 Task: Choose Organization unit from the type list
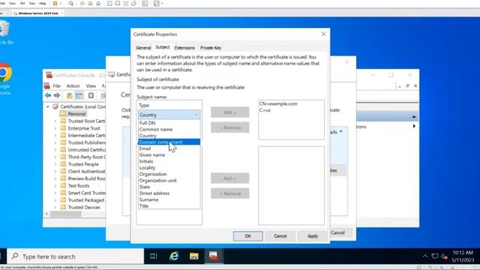[x=169, y=180]
